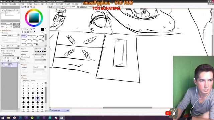
Task: Click the navigator canvas thumbnail
Action: 10,14
